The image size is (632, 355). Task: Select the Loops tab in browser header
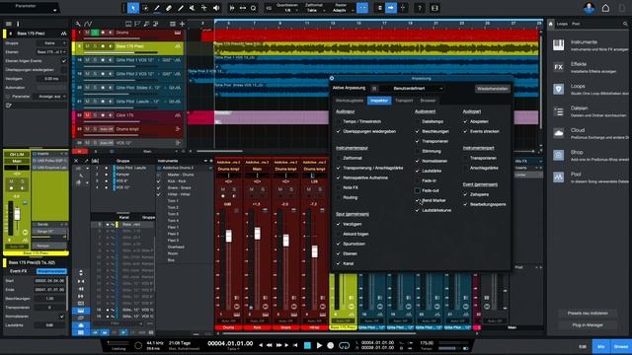562,24
